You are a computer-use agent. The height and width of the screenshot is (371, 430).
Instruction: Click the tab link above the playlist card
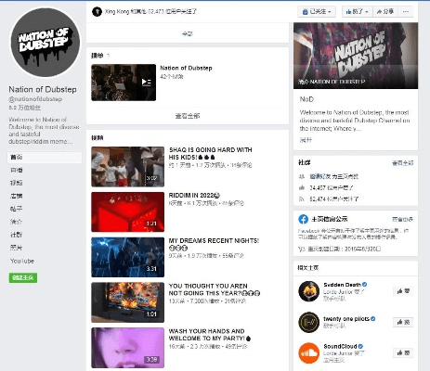[188, 33]
